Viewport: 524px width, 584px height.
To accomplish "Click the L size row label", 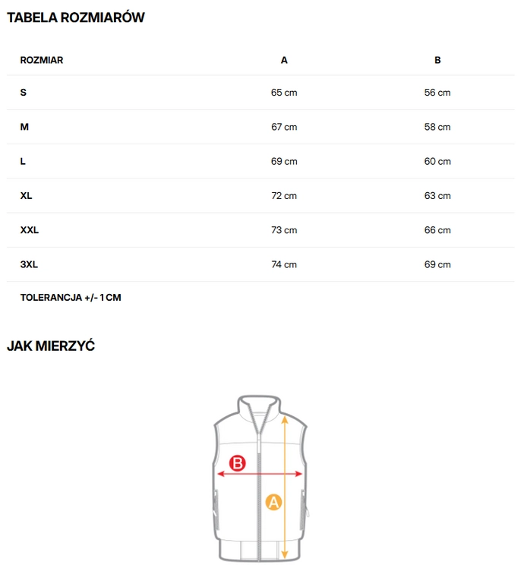I will (24, 162).
